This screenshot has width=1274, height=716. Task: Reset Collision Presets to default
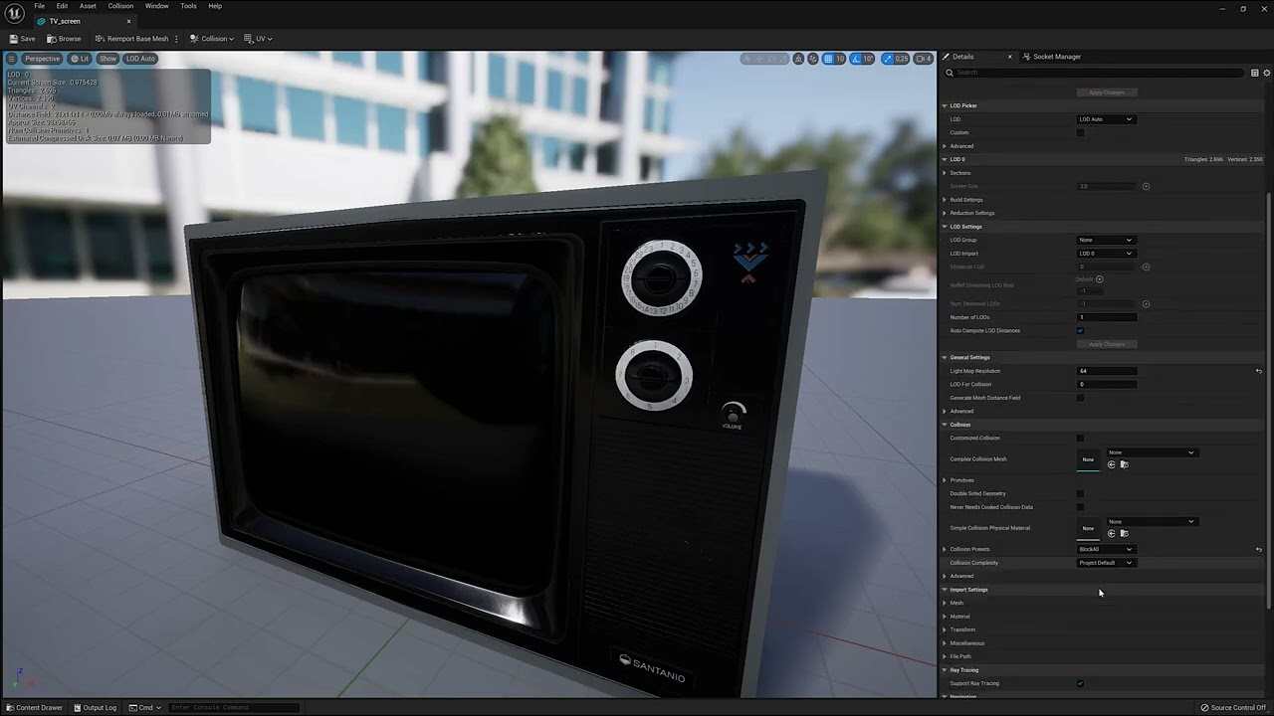point(1258,549)
